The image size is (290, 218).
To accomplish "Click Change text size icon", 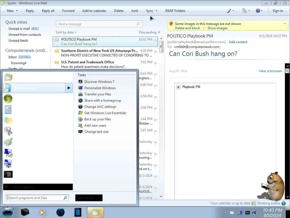I will [80, 132].
